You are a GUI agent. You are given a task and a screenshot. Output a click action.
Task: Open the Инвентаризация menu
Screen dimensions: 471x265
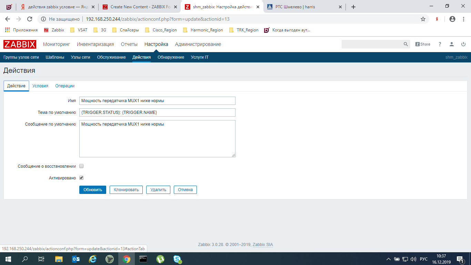96,44
